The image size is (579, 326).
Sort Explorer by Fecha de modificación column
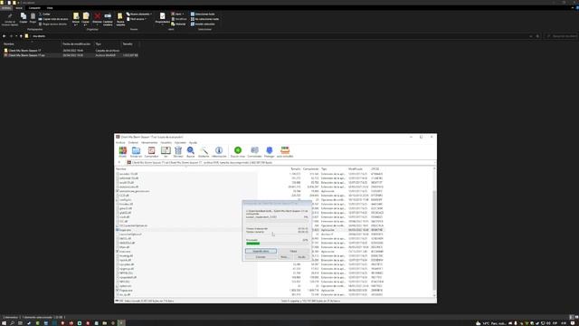[x=76, y=44]
